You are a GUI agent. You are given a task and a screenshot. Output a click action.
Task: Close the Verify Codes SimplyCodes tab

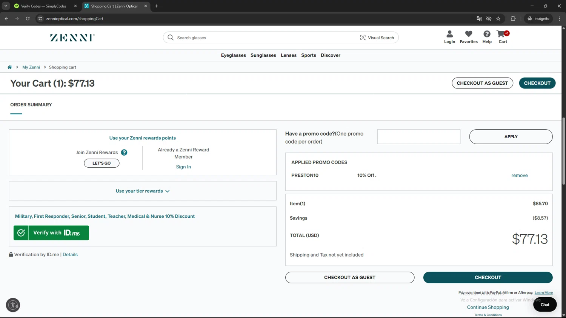(x=75, y=6)
